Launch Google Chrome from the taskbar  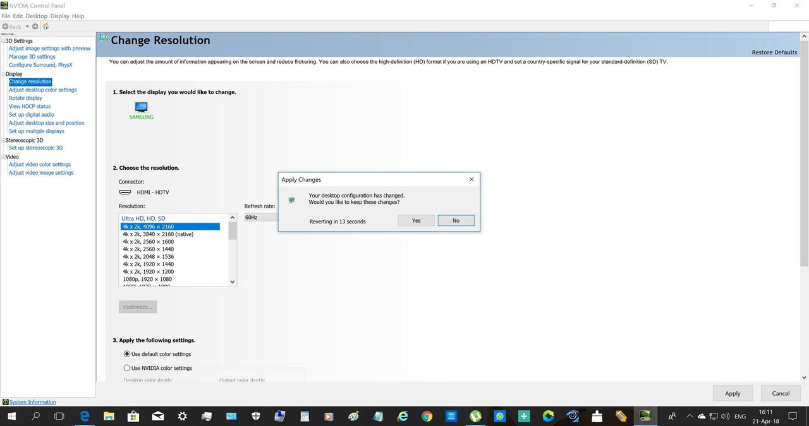pyautogui.click(x=427, y=417)
